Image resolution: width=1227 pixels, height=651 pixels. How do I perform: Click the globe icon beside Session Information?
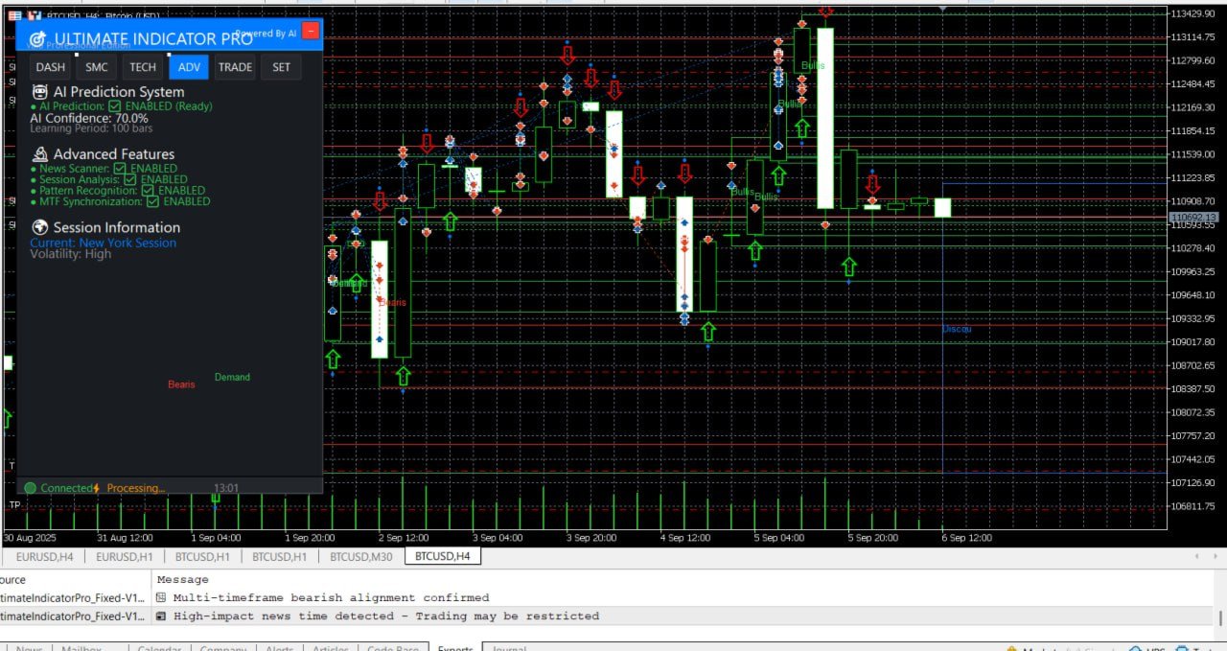(40, 227)
